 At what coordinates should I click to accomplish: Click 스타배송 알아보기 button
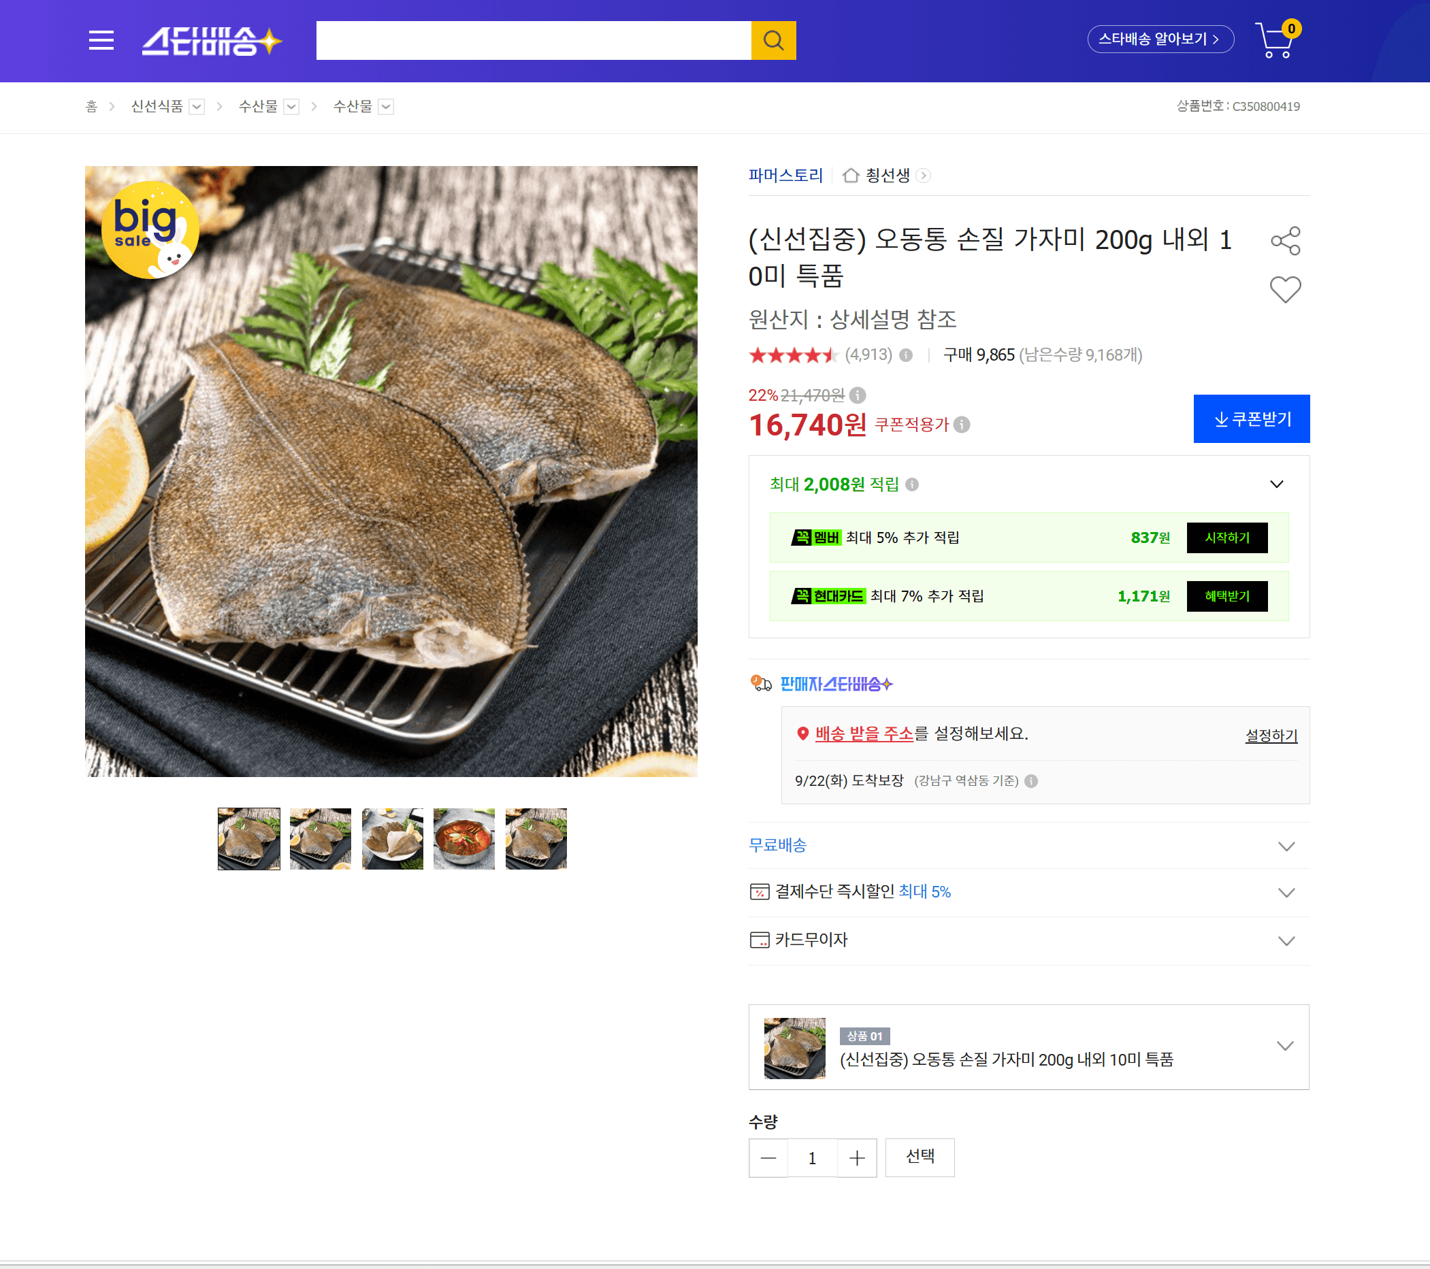point(1160,39)
